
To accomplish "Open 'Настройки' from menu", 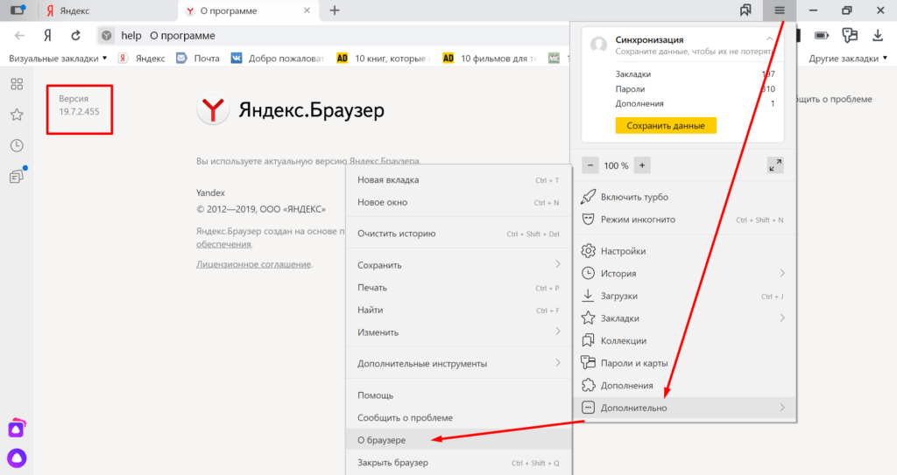I will point(685,251).
